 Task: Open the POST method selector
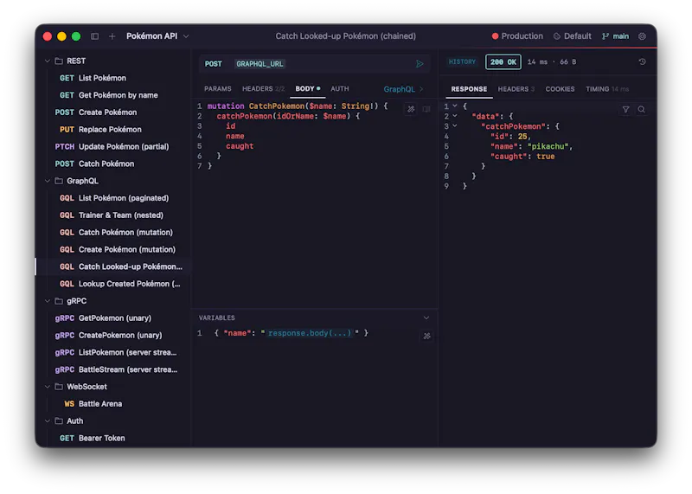coord(213,64)
